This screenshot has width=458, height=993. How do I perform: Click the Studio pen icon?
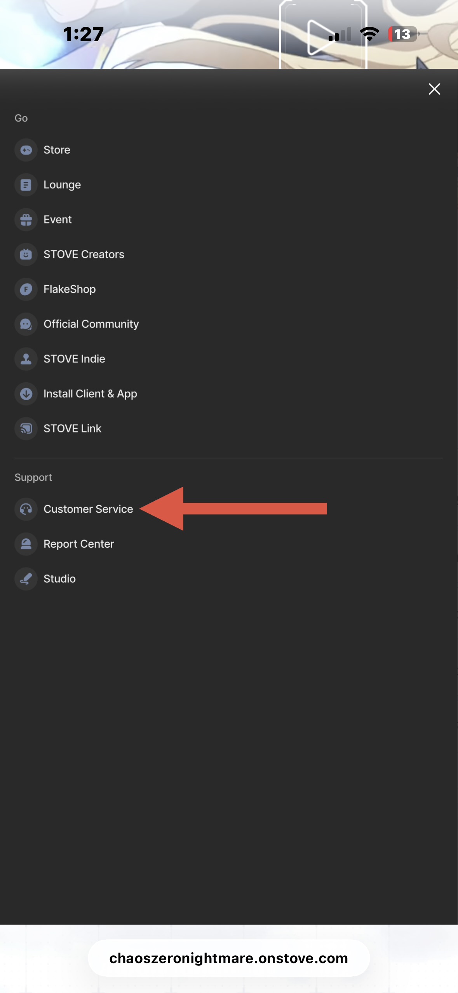(26, 579)
